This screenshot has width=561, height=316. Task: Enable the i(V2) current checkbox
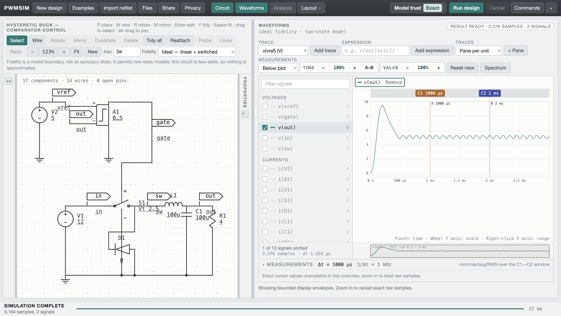(x=265, y=169)
